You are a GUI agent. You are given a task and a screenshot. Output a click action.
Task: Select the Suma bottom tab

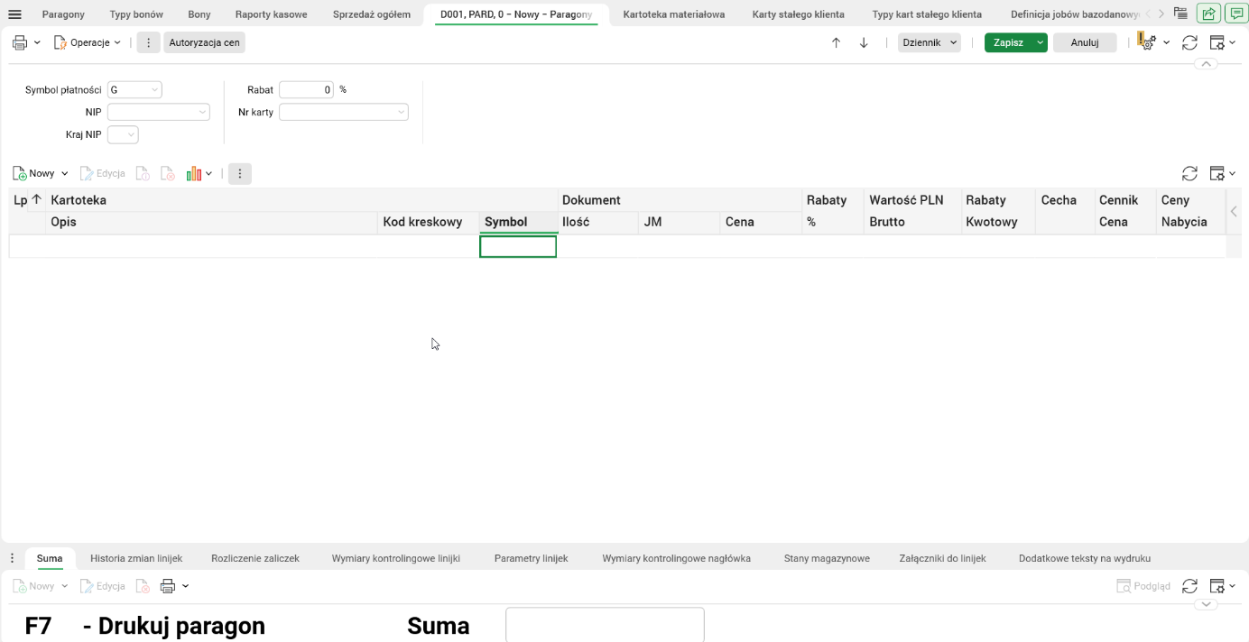click(50, 558)
